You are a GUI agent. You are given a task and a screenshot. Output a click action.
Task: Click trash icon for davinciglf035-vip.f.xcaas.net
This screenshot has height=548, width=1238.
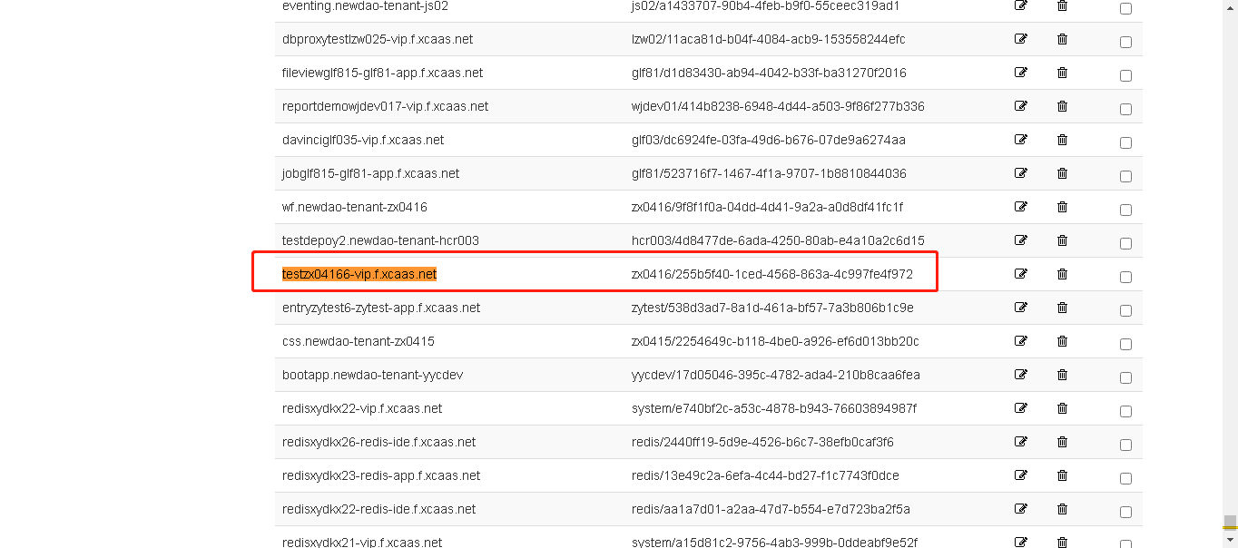[1062, 140]
